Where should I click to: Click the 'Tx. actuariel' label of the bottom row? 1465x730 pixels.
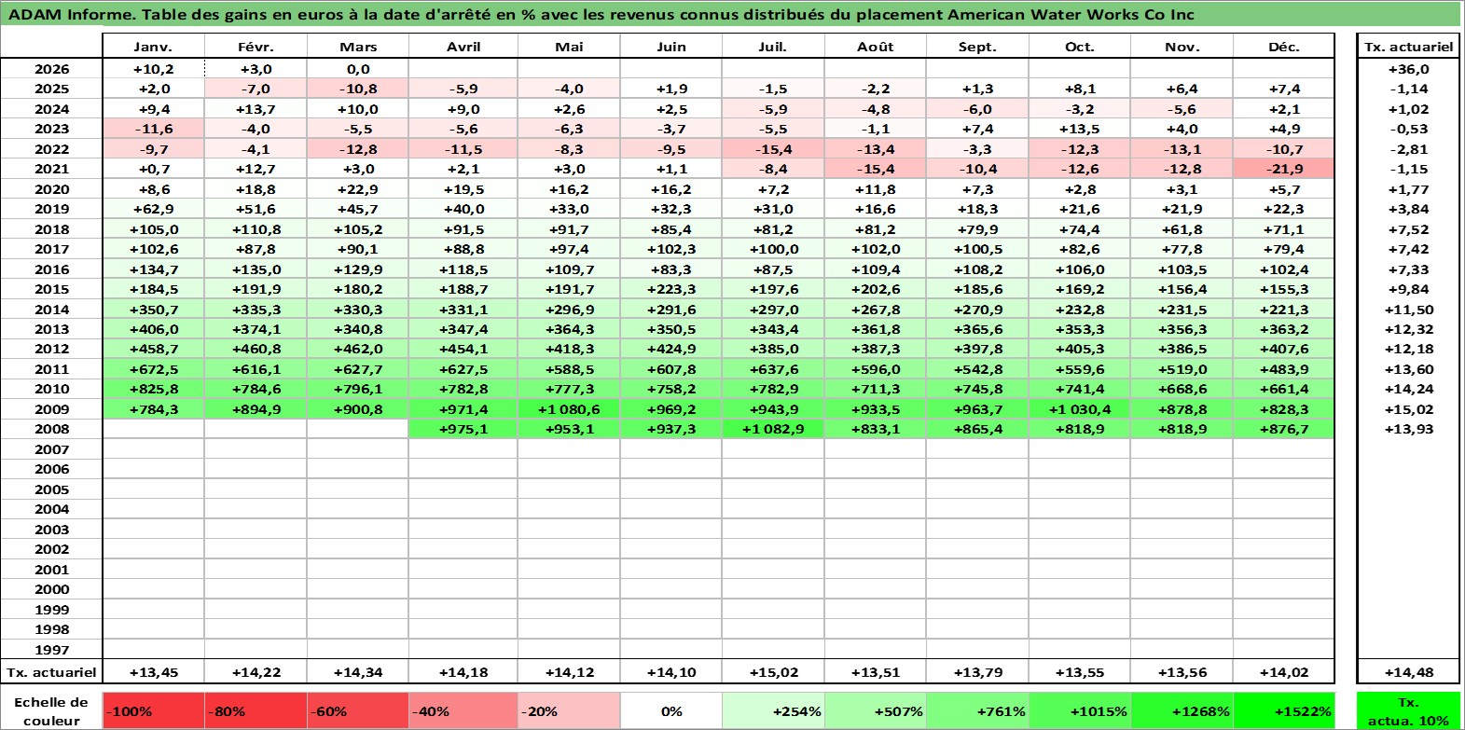(x=51, y=672)
